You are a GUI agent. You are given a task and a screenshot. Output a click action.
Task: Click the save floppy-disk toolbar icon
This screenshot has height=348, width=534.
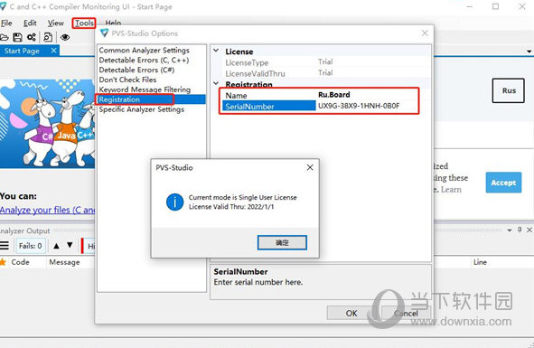click(17, 37)
